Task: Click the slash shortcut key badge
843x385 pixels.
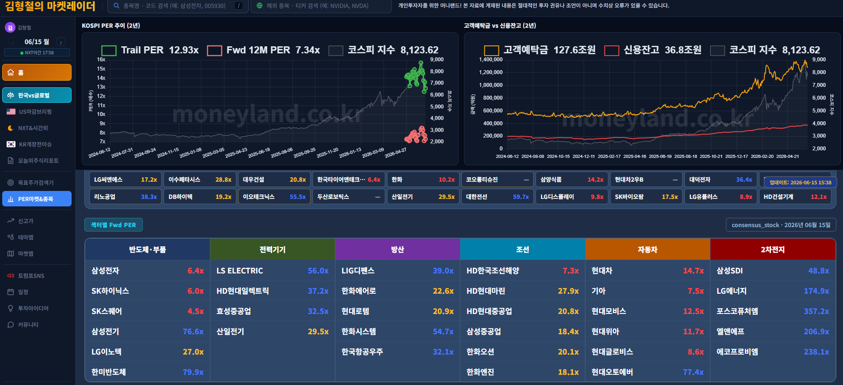Action: coord(239,6)
